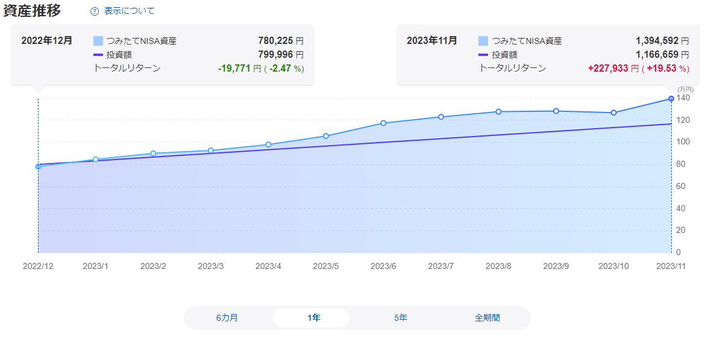Click the 2023/3 data point marker

211,150
